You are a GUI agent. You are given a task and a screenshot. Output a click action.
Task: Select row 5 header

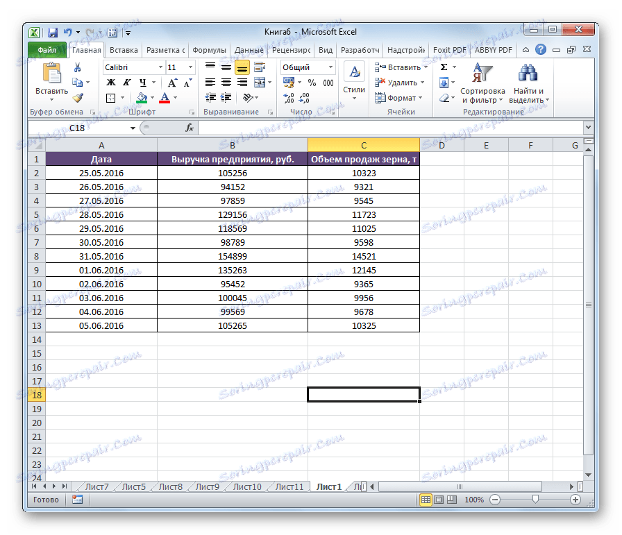[x=37, y=214]
